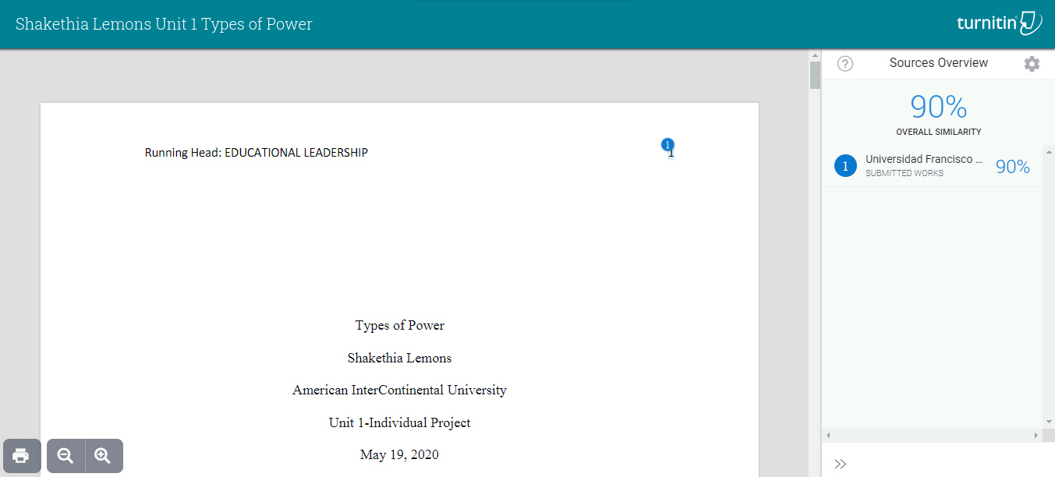Viewport: 1055px width, 477px height.
Task: Click the document vertical scrollbar thumb
Action: click(x=815, y=76)
